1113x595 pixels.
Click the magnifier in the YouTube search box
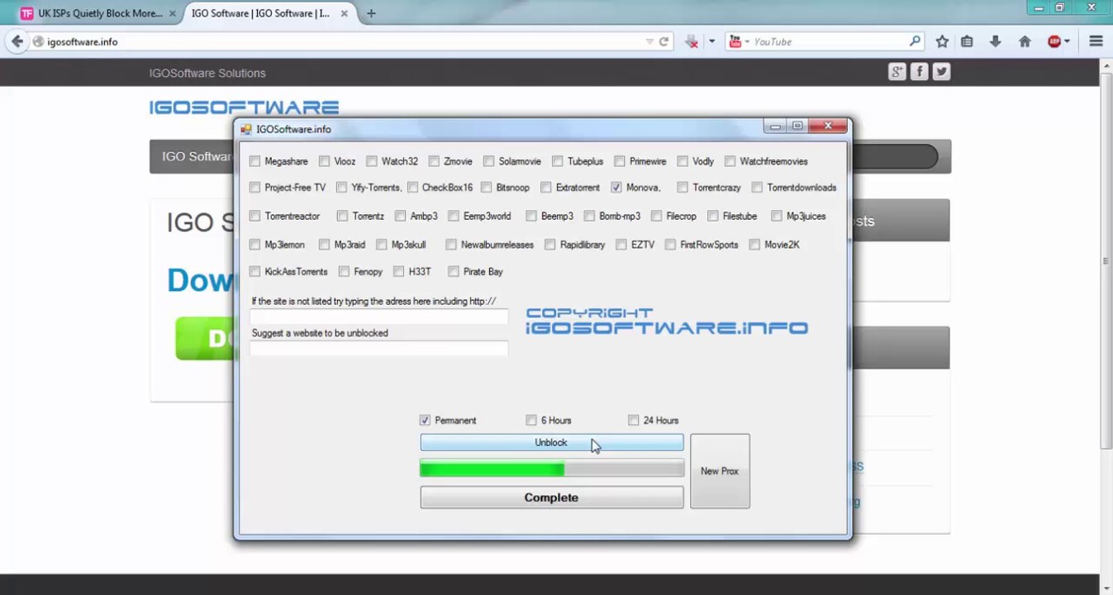(x=915, y=41)
